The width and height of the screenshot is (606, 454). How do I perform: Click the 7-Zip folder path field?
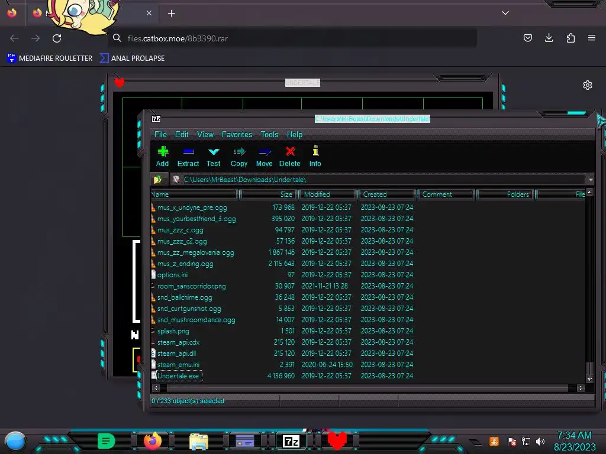pos(379,180)
